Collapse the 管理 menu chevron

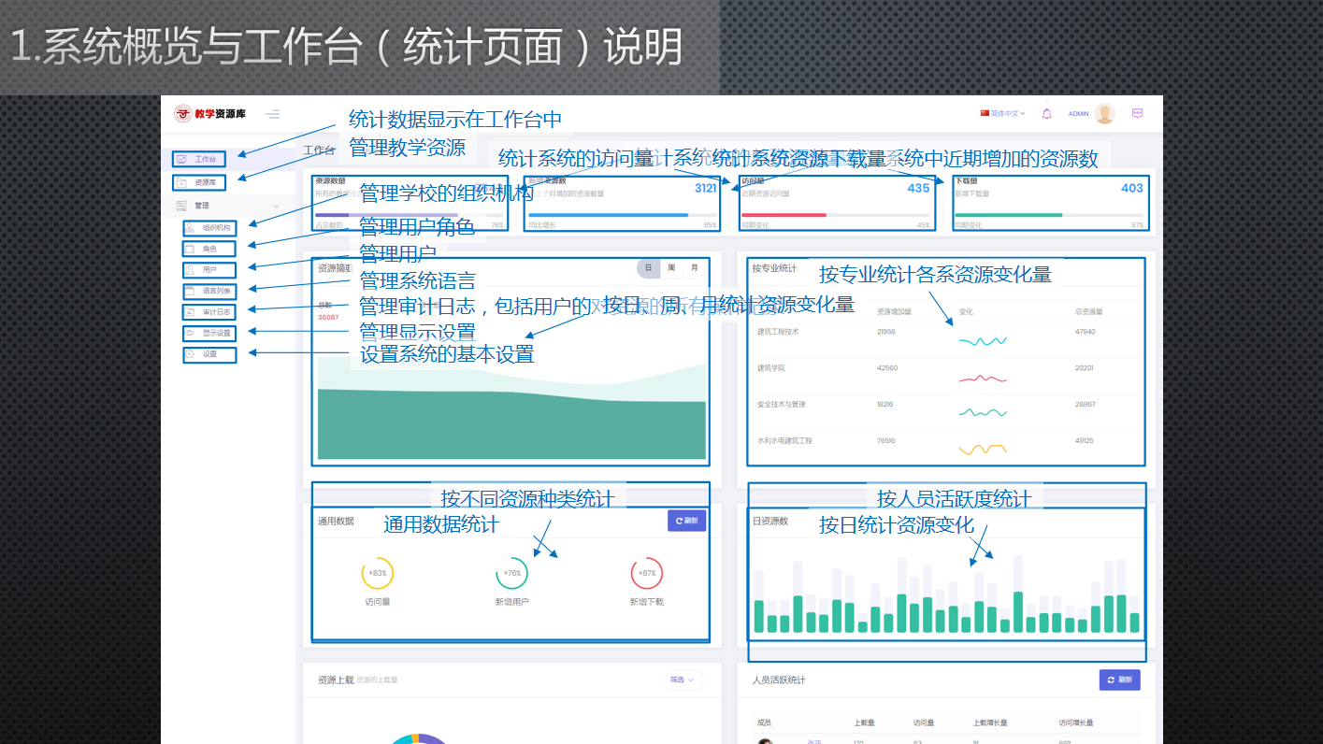click(x=276, y=206)
